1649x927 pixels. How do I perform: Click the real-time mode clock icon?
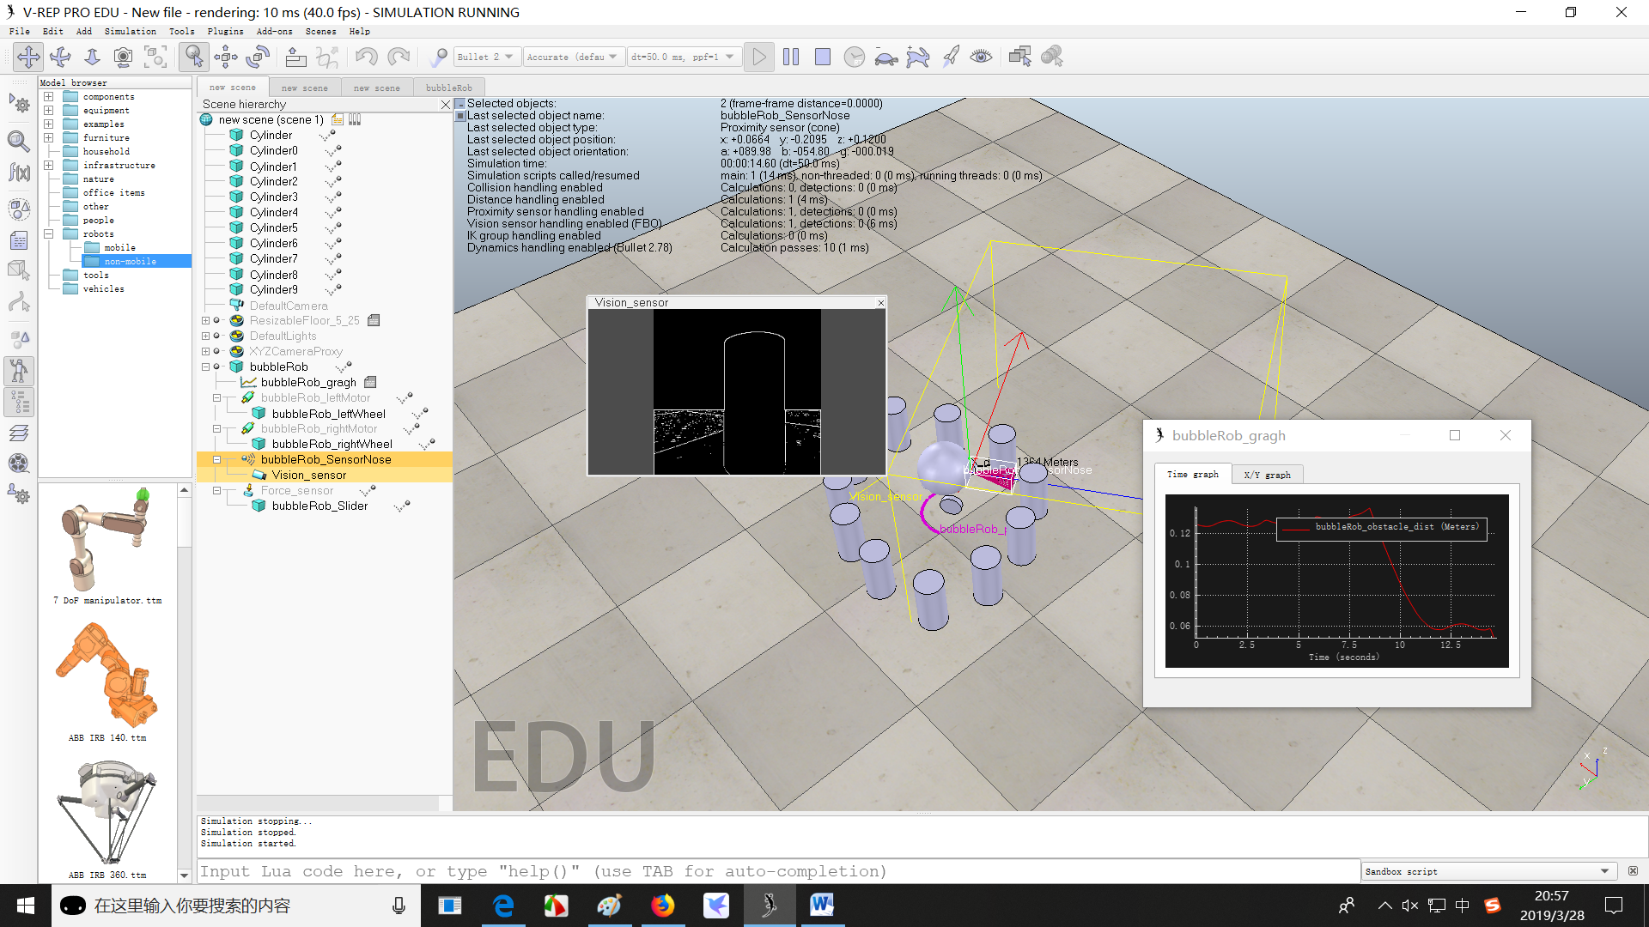click(854, 57)
